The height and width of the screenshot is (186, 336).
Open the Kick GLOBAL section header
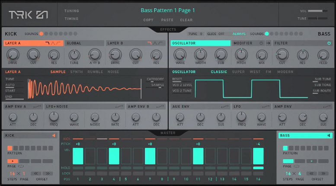click(84, 43)
